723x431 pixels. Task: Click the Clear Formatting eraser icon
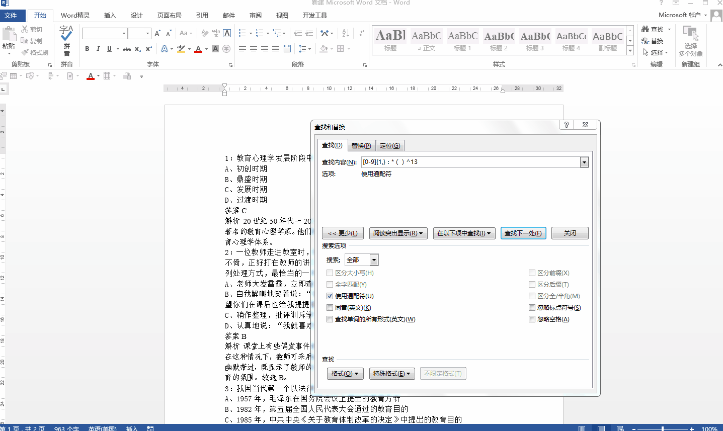point(205,34)
